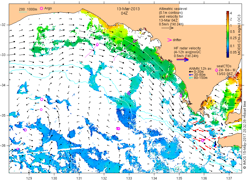Click the magenta Argo circle legend symbol
The height and width of the screenshot is (182, 248).
coord(41,8)
